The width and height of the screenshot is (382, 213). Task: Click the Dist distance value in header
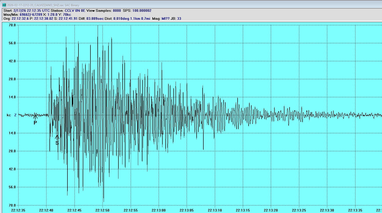click(132, 18)
